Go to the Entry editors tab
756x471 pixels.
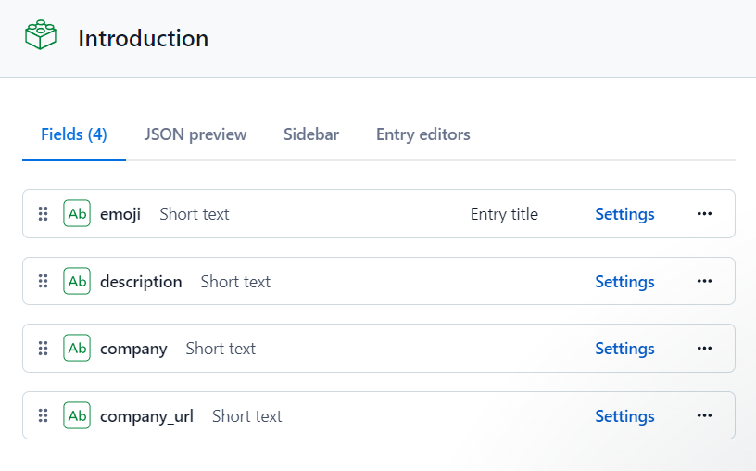pos(423,134)
